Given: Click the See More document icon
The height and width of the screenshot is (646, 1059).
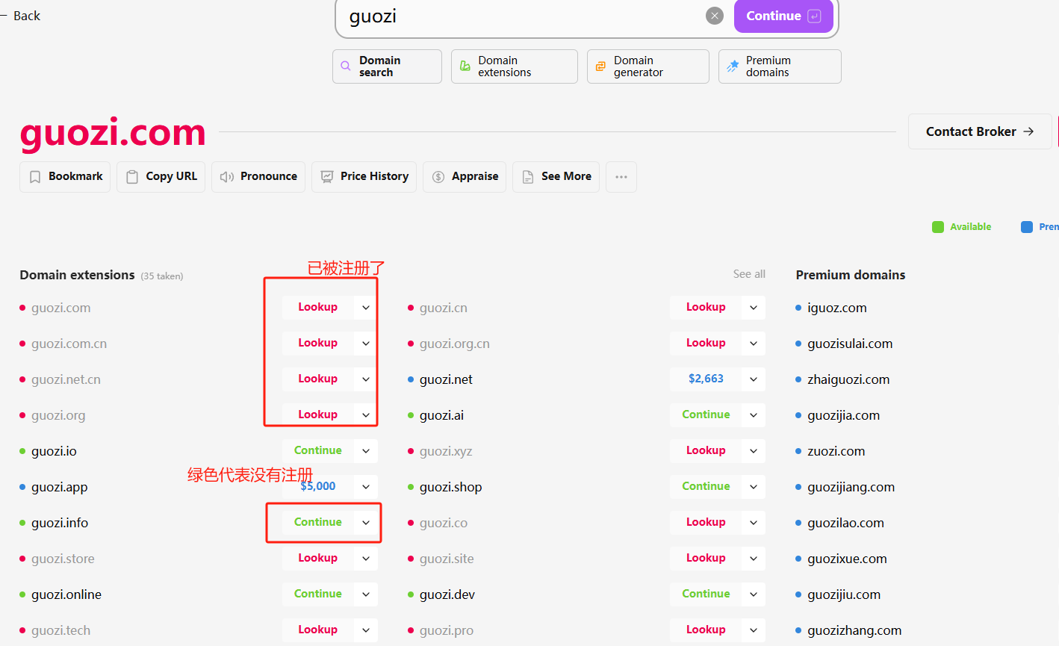Looking at the screenshot, I should pyautogui.click(x=528, y=177).
